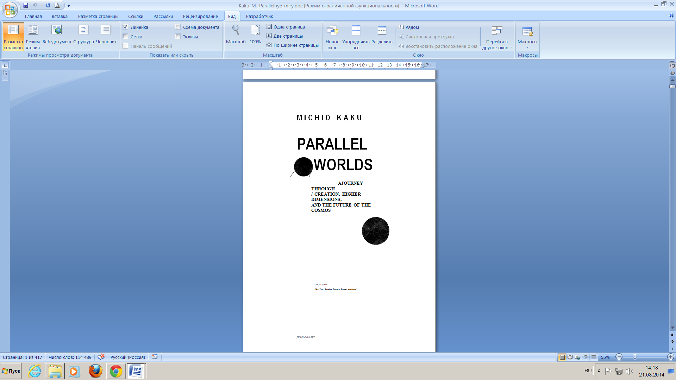Switch to Разметка страницы view mode

point(13,37)
